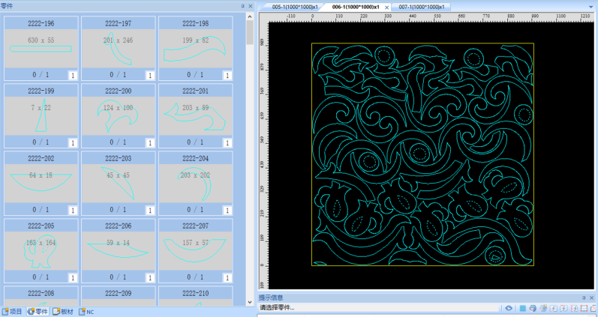Select the part thumbnail 2222-196
The width and height of the screenshot is (598, 317).
[41, 49]
